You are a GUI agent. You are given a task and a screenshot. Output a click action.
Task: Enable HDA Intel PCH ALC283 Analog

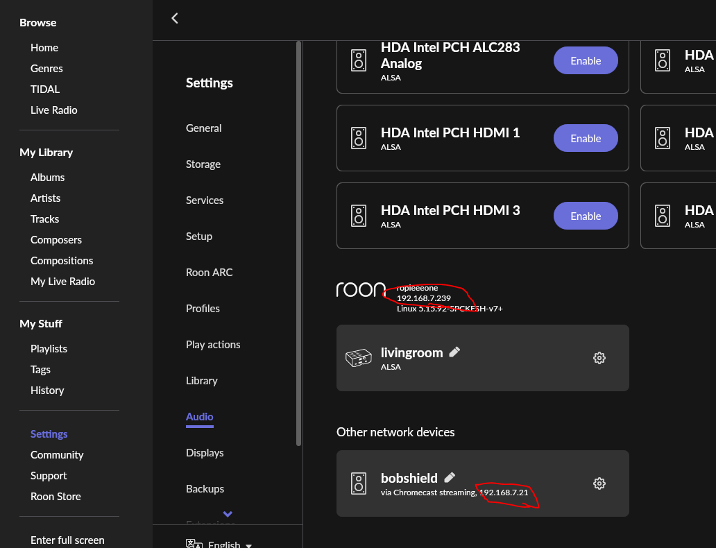coord(586,60)
